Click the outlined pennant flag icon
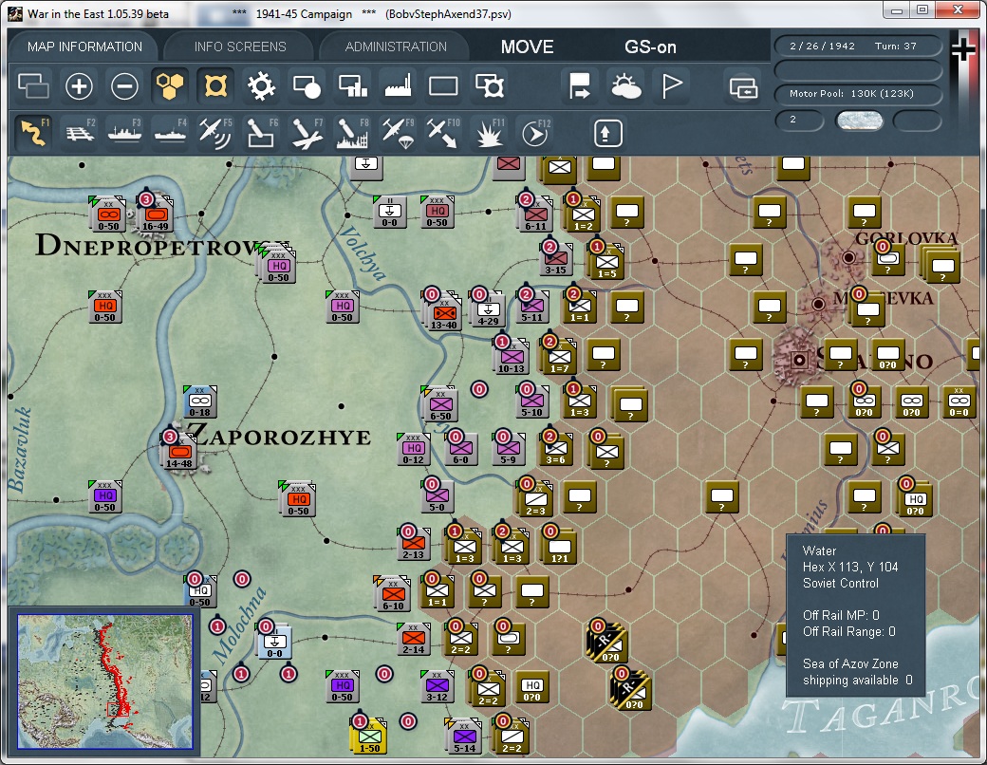The image size is (987, 765). tap(671, 86)
